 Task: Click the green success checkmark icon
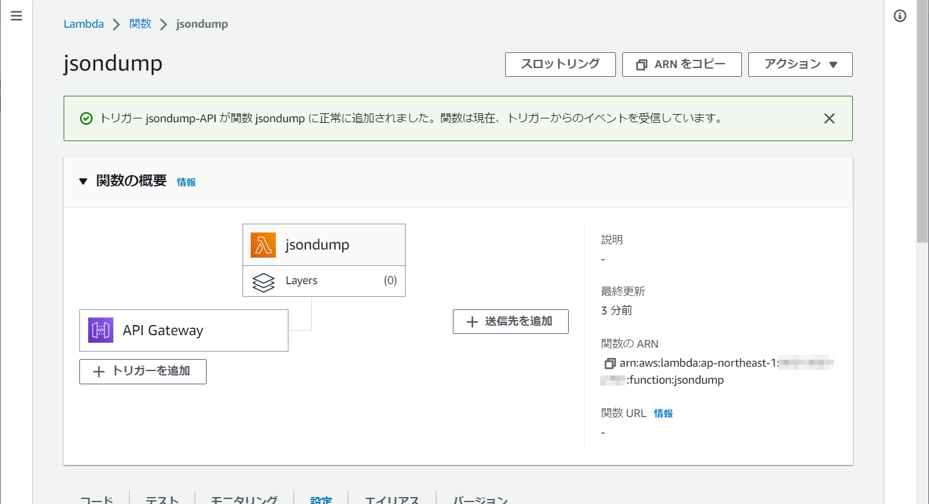[x=86, y=118]
